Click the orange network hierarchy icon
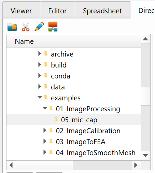155x173 pixels. tap(53, 26)
